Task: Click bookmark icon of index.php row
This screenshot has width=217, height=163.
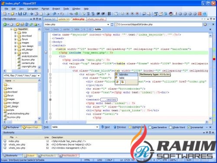Action: tap(5, 141)
